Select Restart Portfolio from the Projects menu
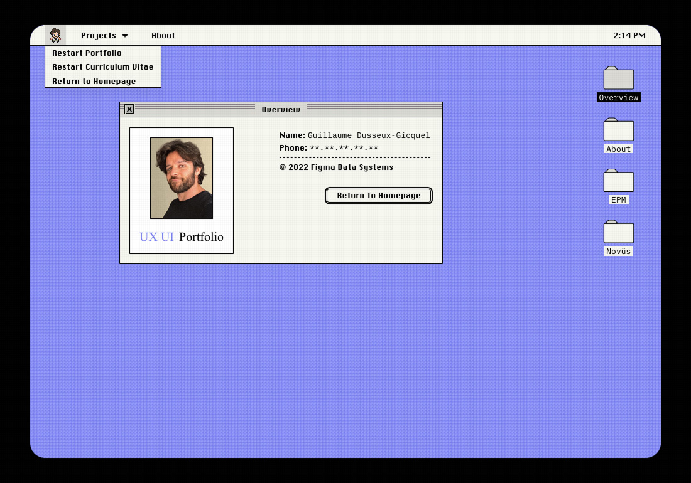This screenshot has width=691, height=483. tap(86, 53)
